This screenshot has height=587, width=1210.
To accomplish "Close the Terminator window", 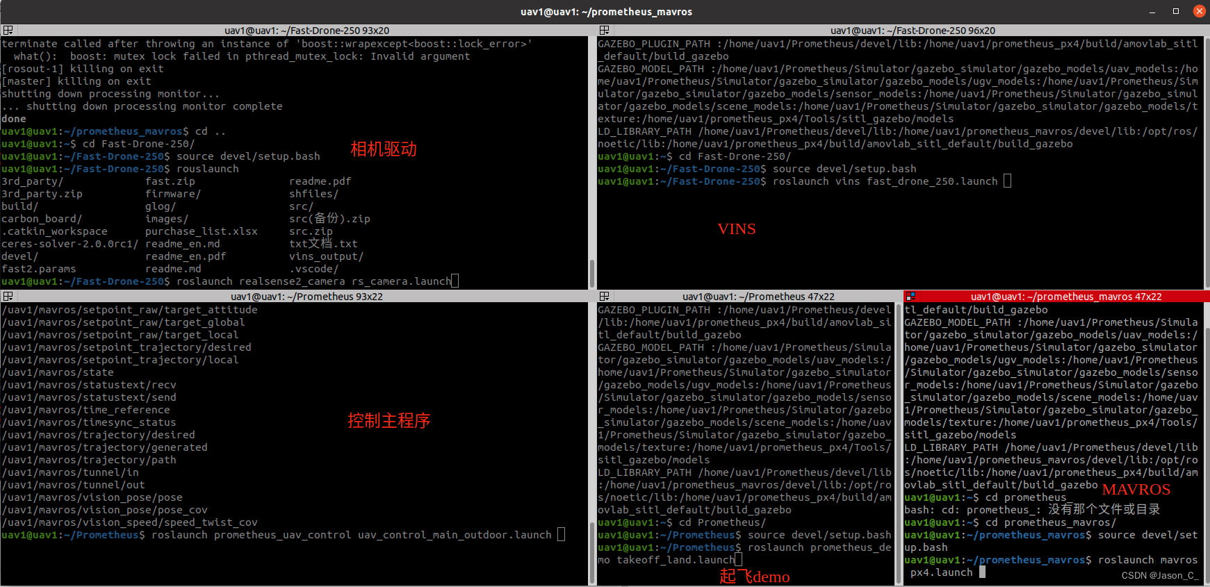I will [x=1200, y=11].
